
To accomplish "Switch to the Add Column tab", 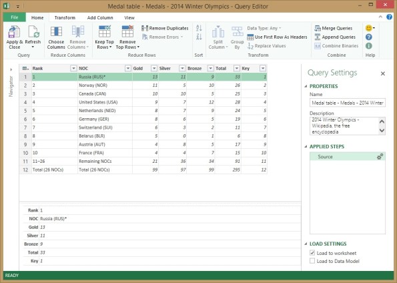I will [100, 17].
